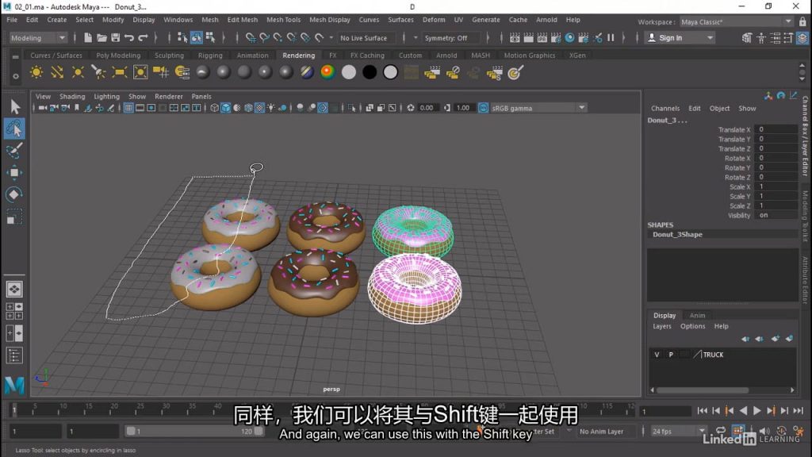Open Render Settings from the status line
The height and width of the screenshot is (457, 812).
click(556, 38)
